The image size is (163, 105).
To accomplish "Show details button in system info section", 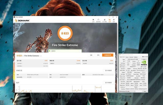I will (x=108, y=70).
